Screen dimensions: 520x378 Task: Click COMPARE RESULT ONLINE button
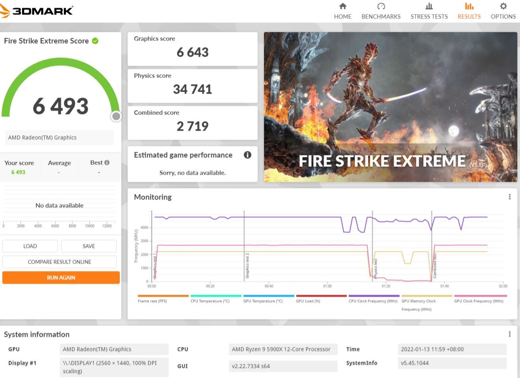coord(59,262)
